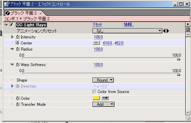Open the Transfer Mode dropdown showing Add
Viewport: 191px width, 123px height.
tap(103, 104)
